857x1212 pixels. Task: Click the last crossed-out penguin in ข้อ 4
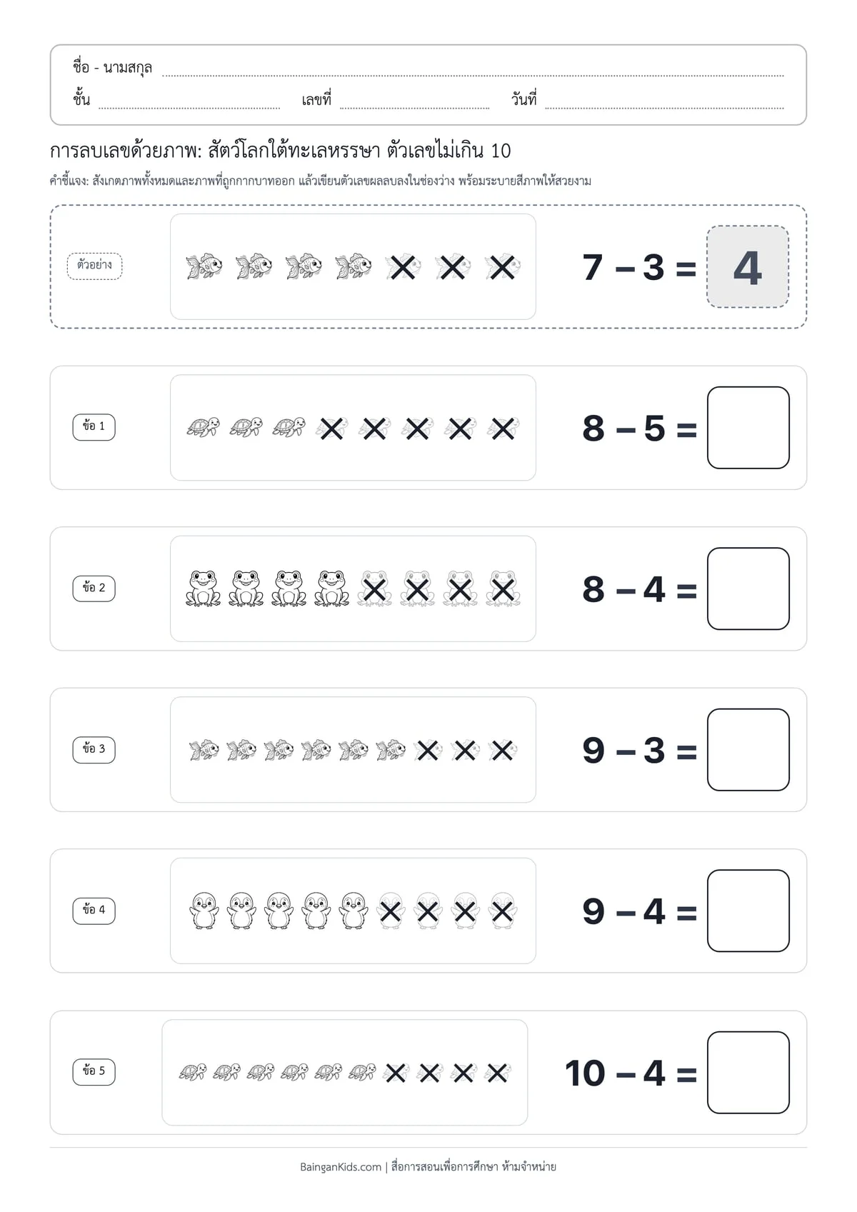click(503, 911)
